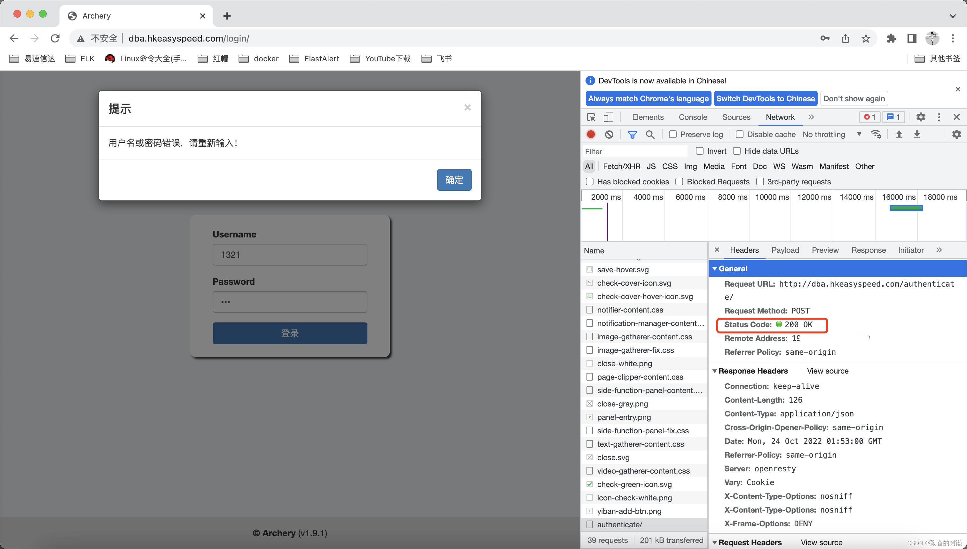Open the network request search
The image size is (967, 549).
tap(650, 134)
